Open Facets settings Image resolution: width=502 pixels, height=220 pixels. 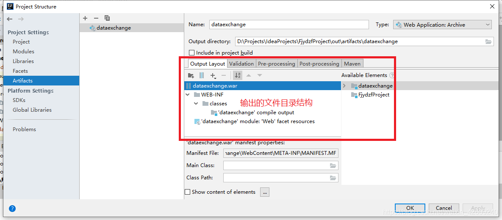pyautogui.click(x=20, y=71)
